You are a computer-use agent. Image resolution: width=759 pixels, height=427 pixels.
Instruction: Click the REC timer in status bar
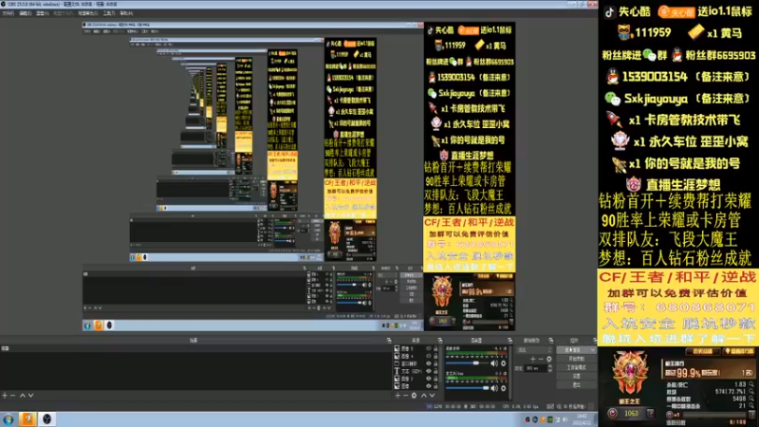coord(482,407)
